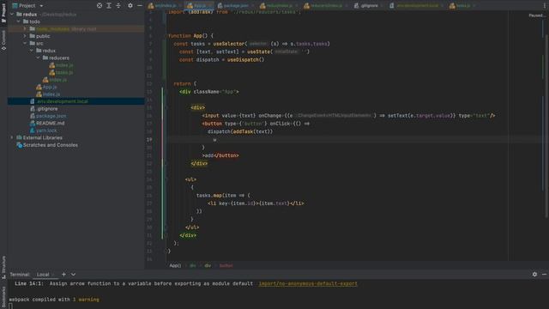The width and height of the screenshot is (549, 309).
Task: Switch to the reducers/index.js editor tab
Action: coord(326,6)
